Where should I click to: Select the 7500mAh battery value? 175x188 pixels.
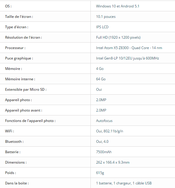104,152
